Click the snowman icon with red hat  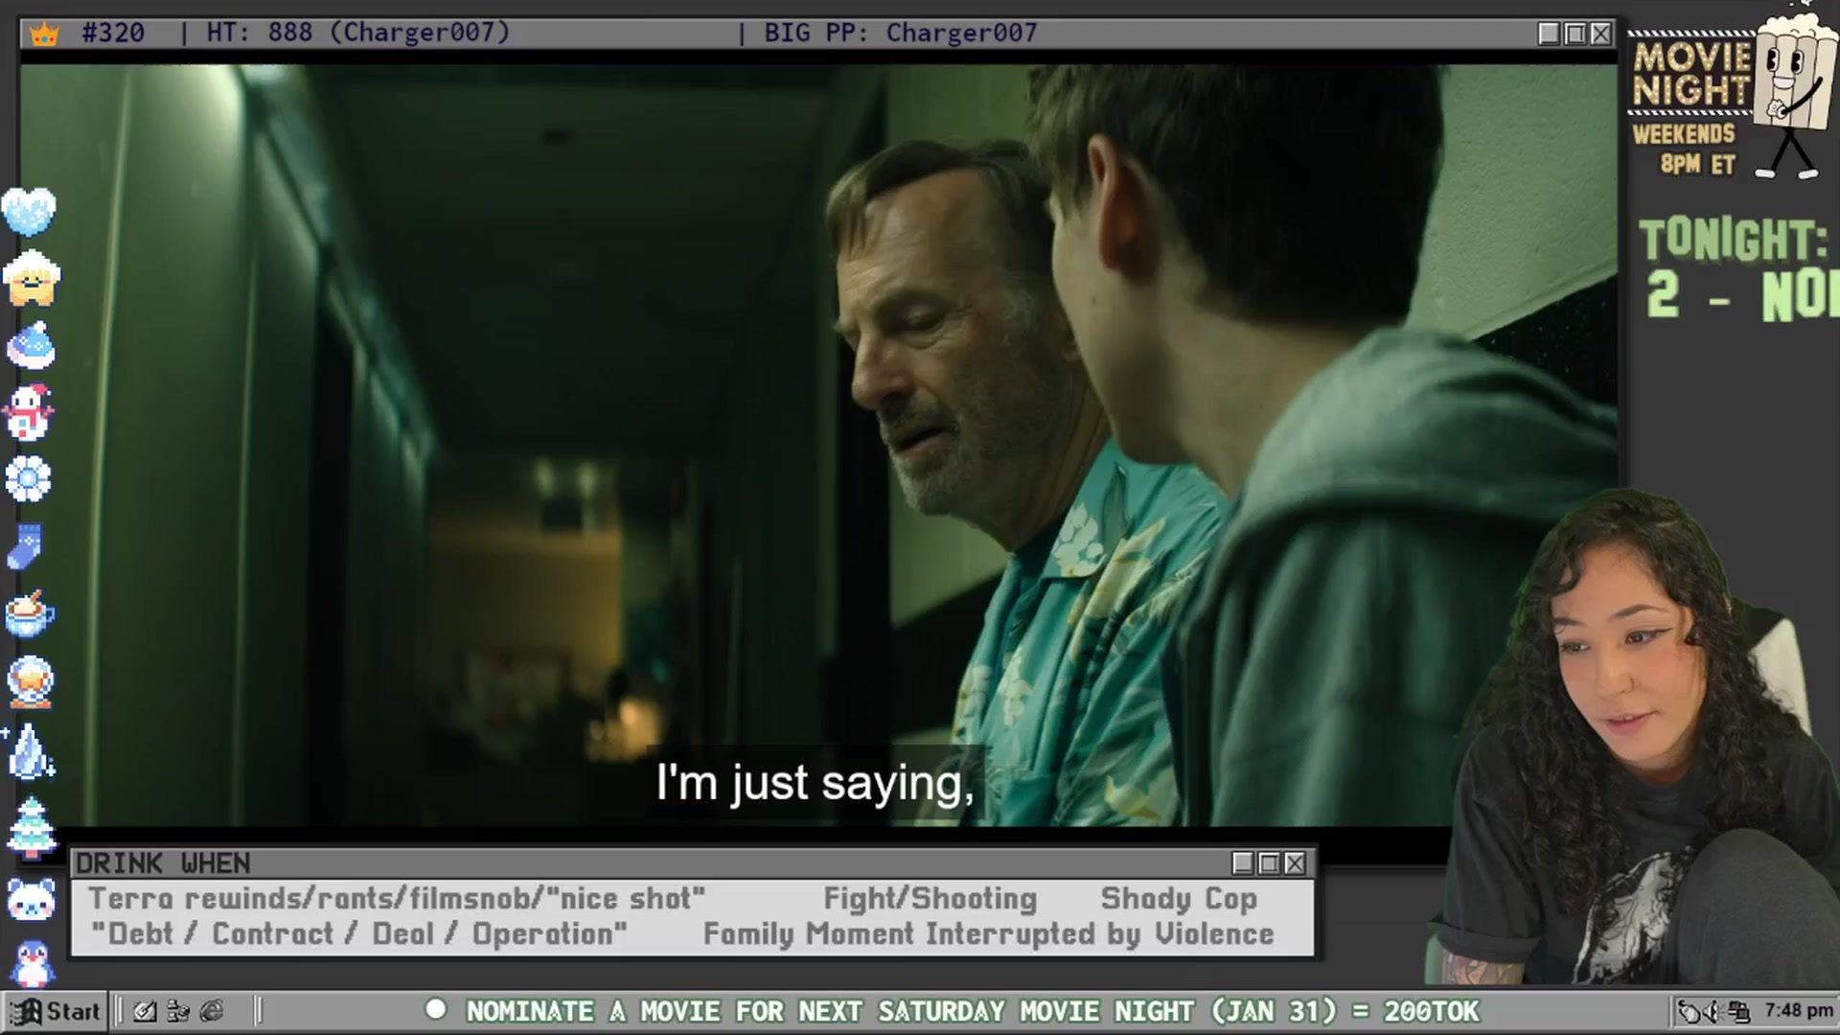tap(29, 413)
